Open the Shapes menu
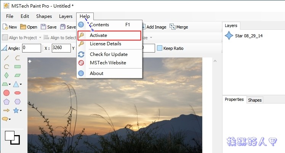The width and height of the screenshot is (285, 153). [44, 16]
